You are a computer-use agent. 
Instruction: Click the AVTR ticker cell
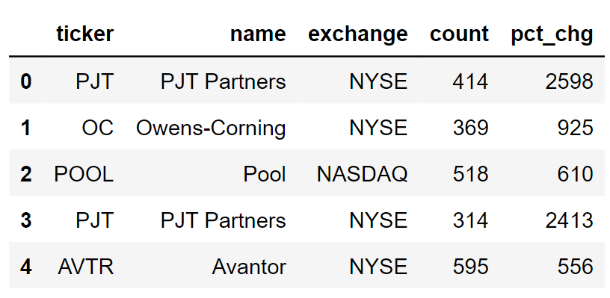click(x=85, y=267)
